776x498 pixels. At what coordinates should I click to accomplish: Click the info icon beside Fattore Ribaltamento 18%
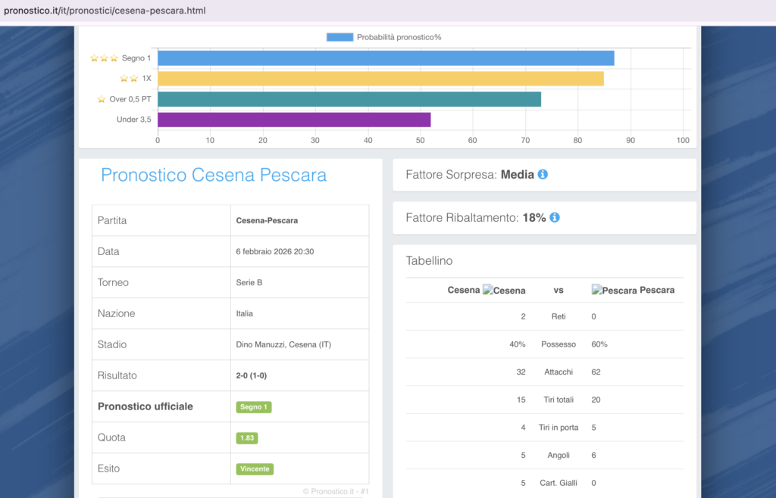point(554,217)
